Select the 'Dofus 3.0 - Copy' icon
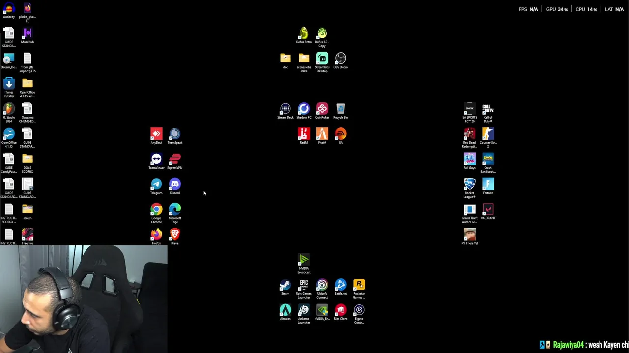Image resolution: width=629 pixels, height=353 pixels. pyautogui.click(x=322, y=38)
